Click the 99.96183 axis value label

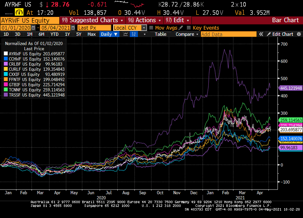coord(291,148)
